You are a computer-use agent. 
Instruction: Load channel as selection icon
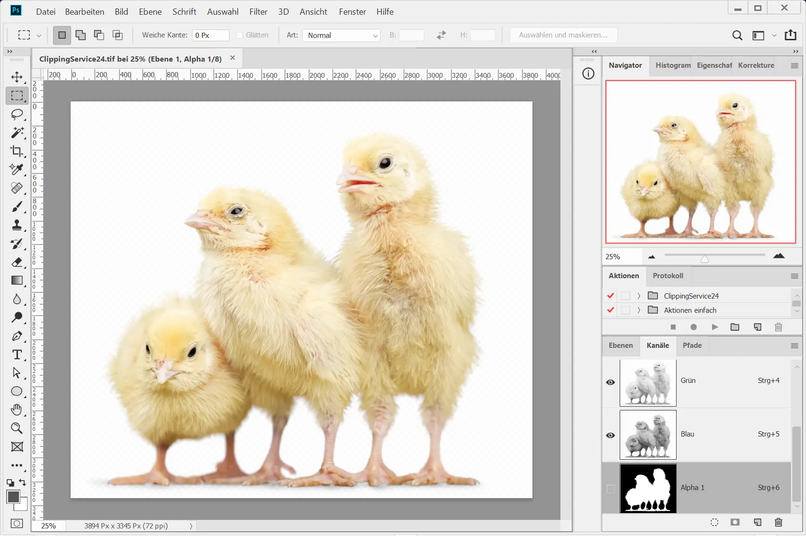714,522
